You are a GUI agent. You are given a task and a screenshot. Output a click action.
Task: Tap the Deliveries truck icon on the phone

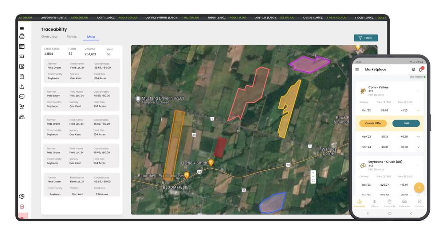404,202
